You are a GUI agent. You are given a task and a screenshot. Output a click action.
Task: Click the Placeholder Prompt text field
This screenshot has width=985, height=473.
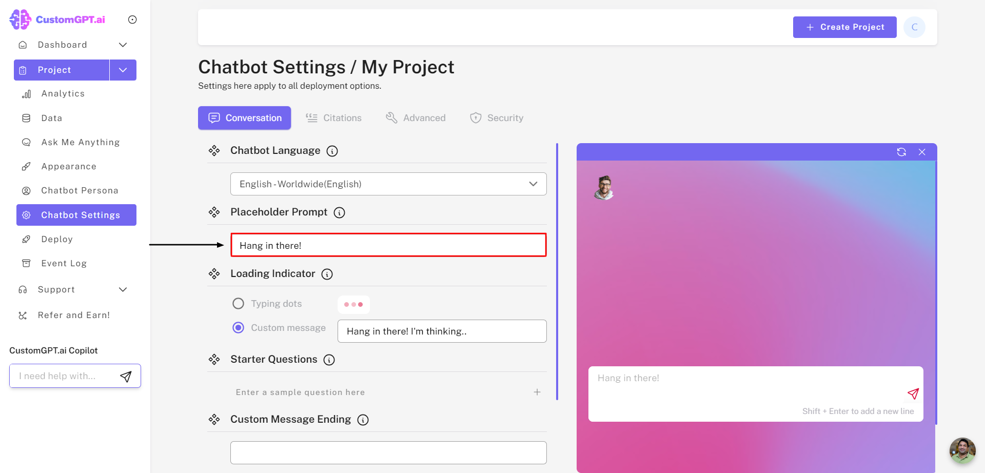(x=388, y=245)
